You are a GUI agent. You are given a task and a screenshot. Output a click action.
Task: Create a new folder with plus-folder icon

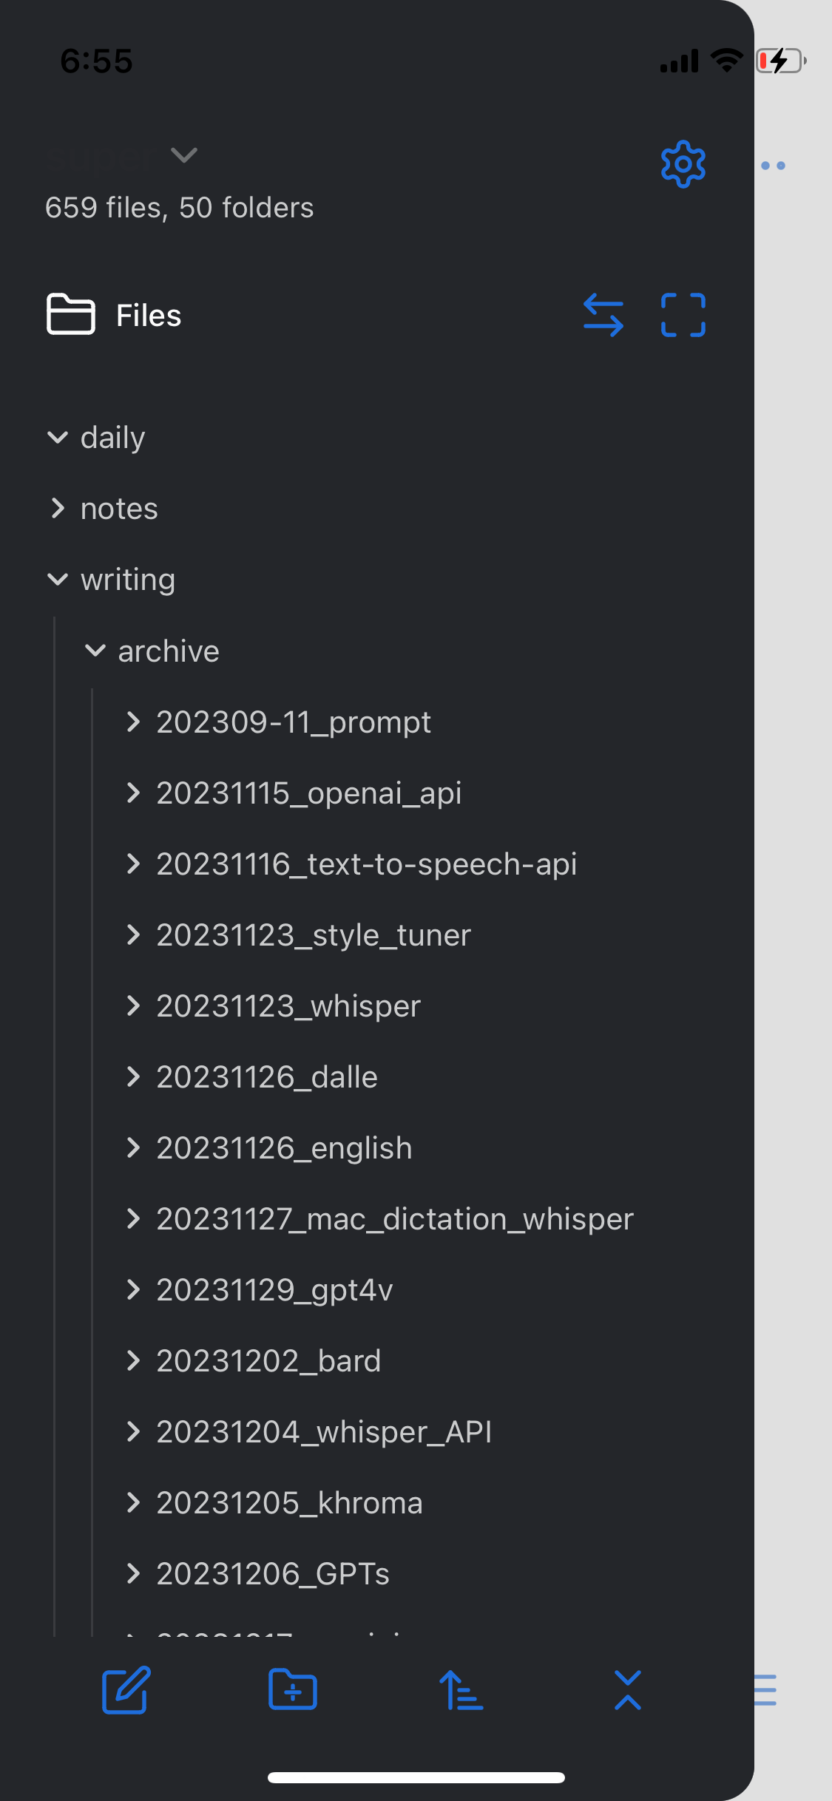[x=293, y=1690]
